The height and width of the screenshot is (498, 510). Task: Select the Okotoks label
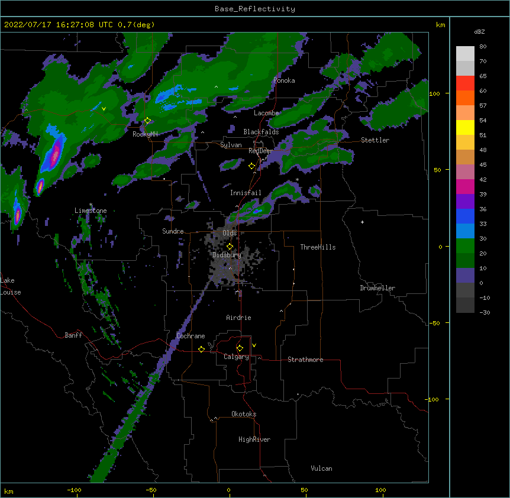[x=244, y=414]
